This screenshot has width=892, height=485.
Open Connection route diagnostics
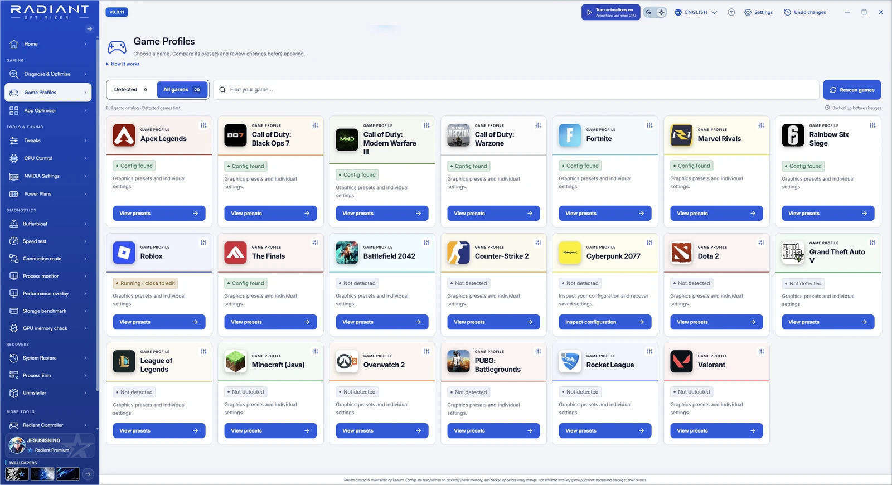coord(48,259)
